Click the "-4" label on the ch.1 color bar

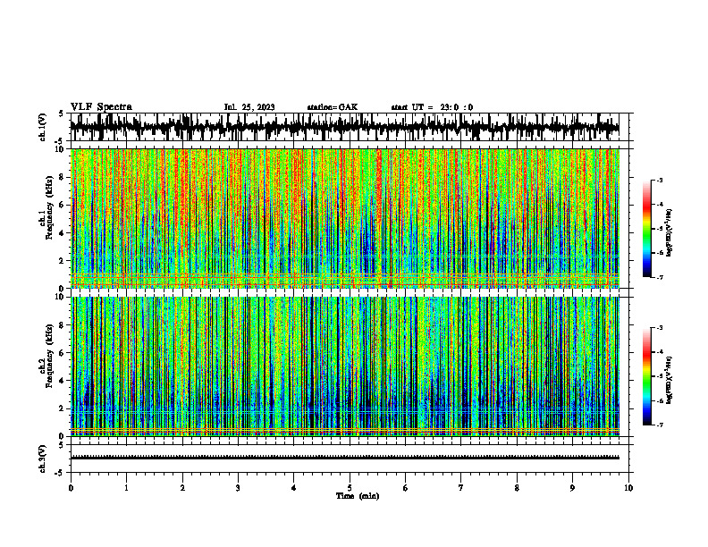point(660,205)
